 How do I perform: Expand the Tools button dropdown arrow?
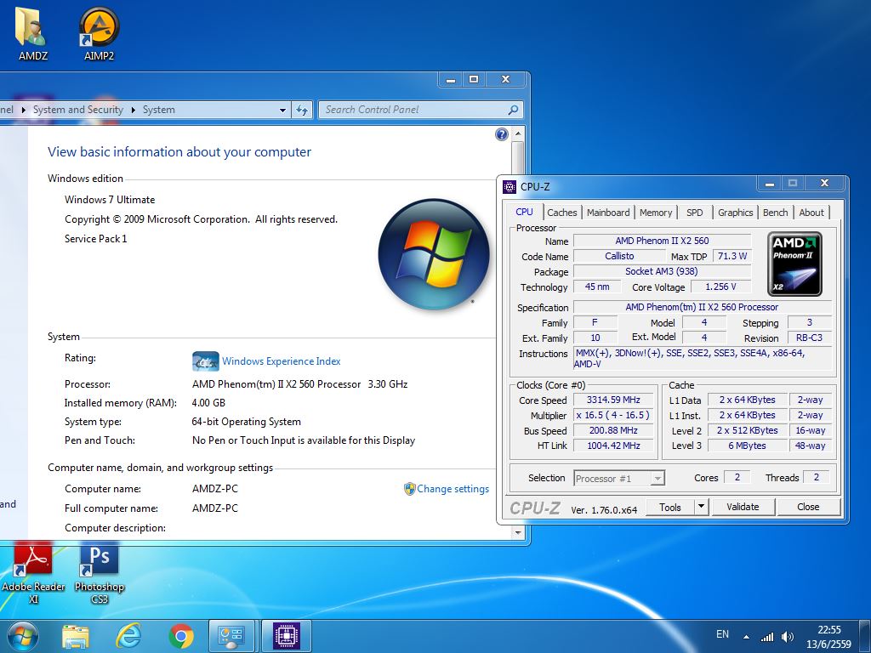[x=701, y=507]
